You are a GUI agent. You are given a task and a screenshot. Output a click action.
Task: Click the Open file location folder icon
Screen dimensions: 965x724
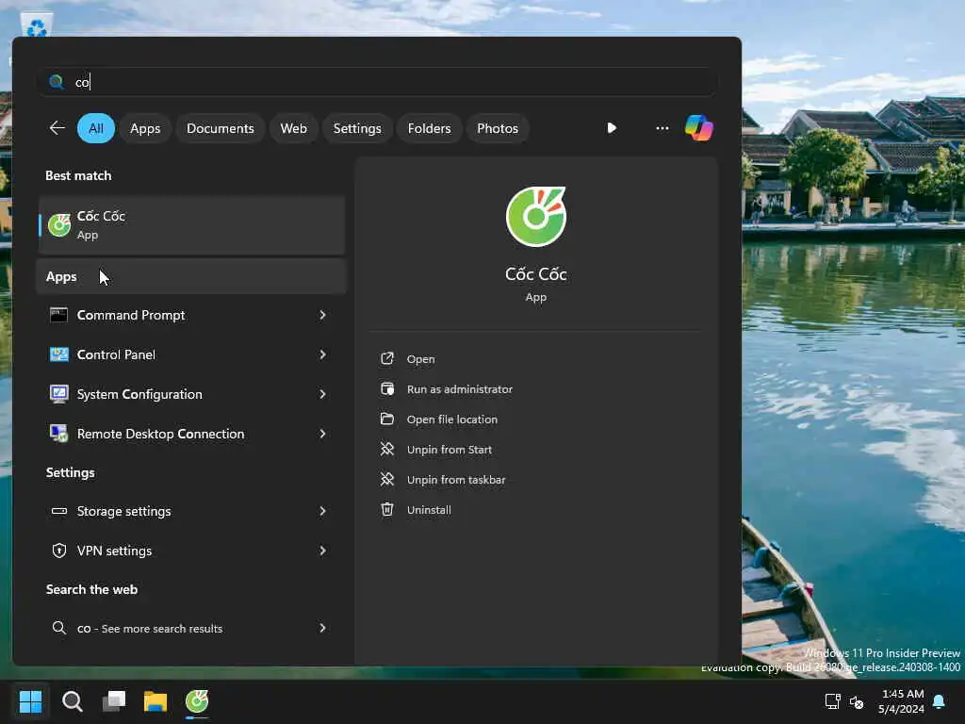point(387,419)
